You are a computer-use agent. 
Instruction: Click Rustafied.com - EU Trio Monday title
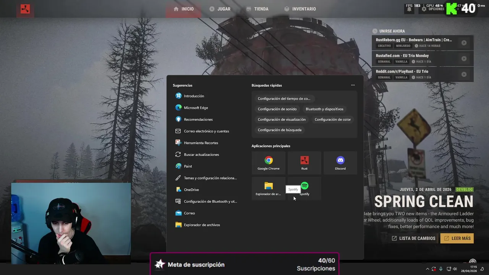click(402, 56)
